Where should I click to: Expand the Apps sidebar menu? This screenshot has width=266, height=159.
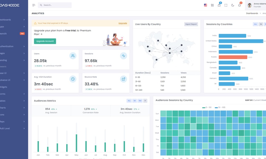[12, 27]
